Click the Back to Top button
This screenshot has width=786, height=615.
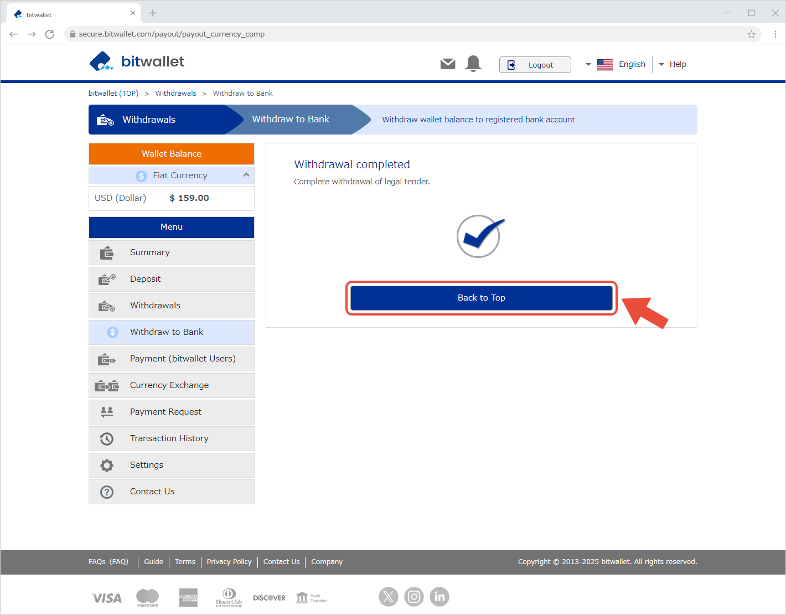tap(482, 298)
